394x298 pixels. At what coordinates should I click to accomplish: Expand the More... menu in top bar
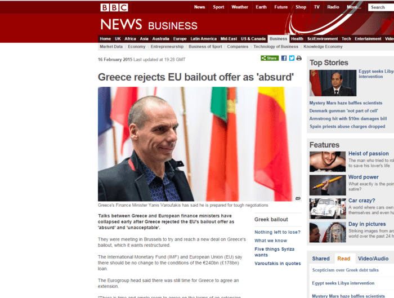[x=354, y=7]
